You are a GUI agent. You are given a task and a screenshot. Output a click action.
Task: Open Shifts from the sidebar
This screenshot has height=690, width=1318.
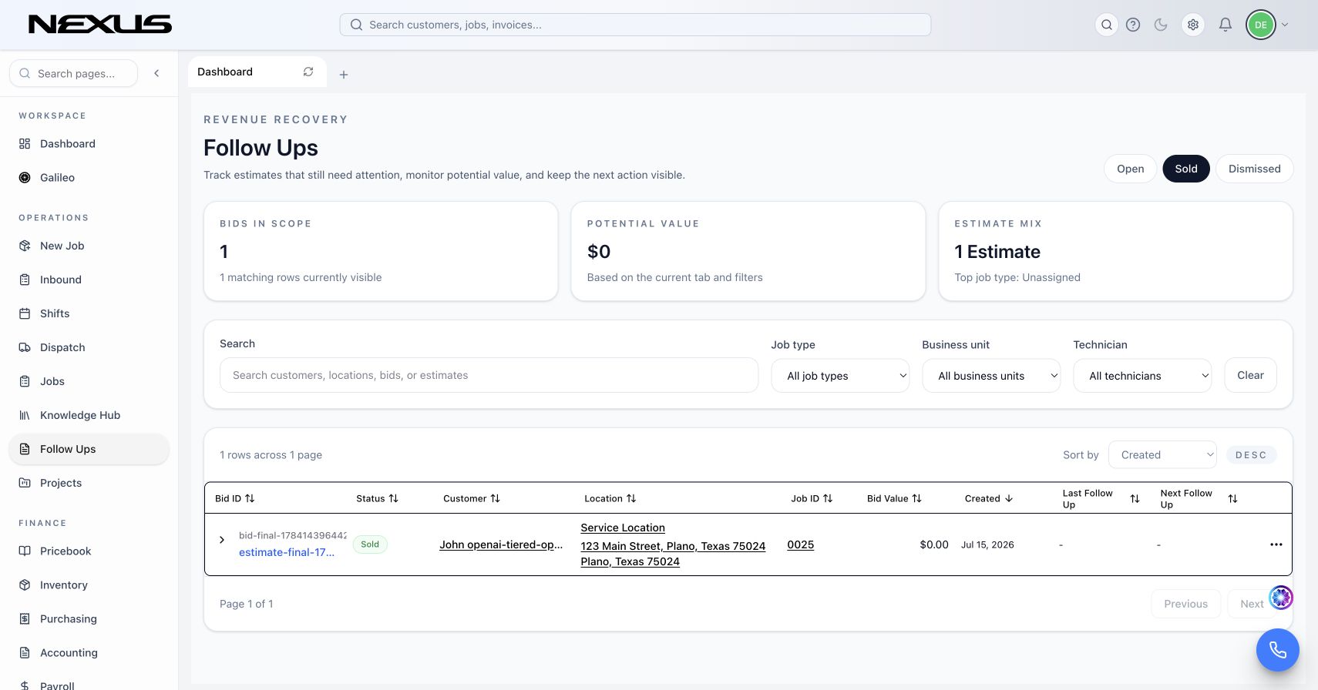click(x=89, y=313)
